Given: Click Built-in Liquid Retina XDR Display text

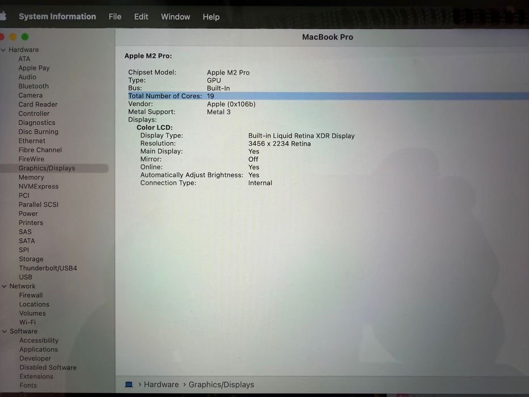Looking at the screenshot, I should tap(301, 136).
